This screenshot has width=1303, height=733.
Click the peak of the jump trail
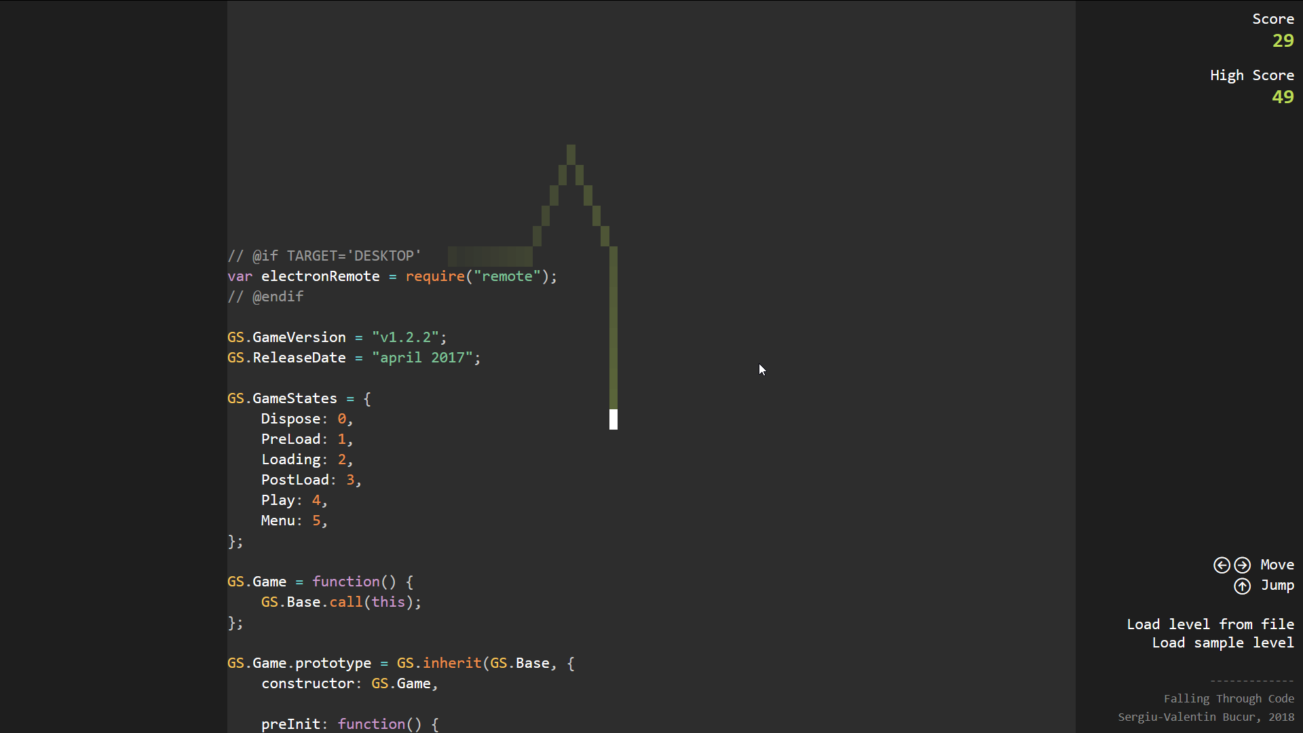coord(571,153)
